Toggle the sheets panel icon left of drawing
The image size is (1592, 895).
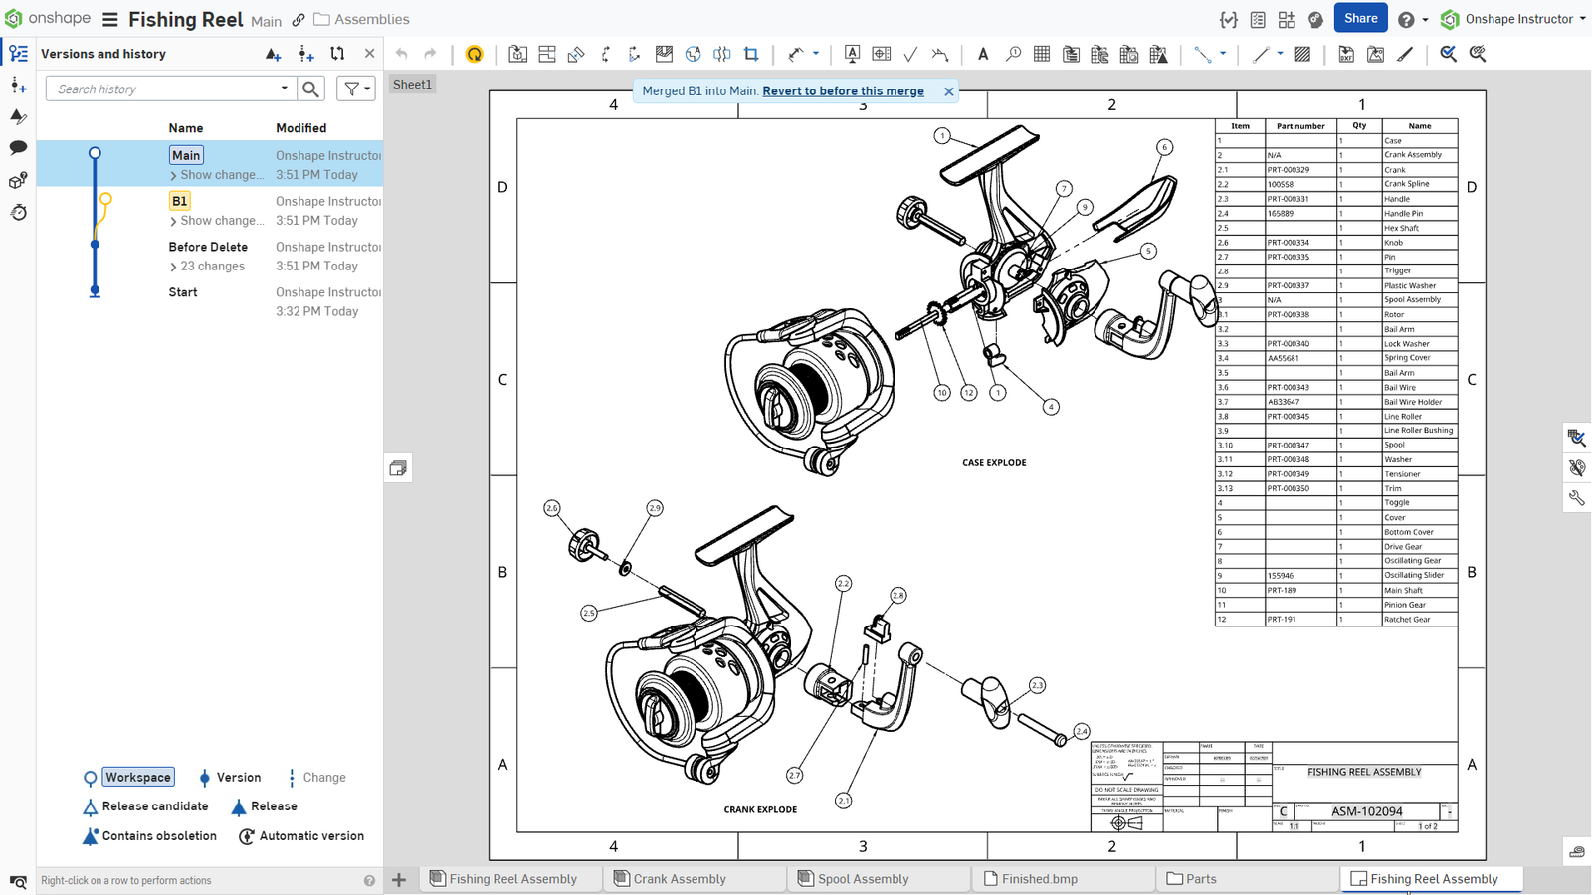398,468
